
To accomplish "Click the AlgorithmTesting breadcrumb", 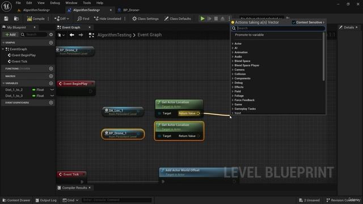I will [115, 35].
